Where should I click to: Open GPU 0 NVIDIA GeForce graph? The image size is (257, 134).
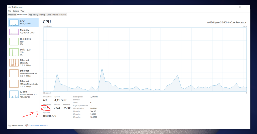(x=14, y=94)
